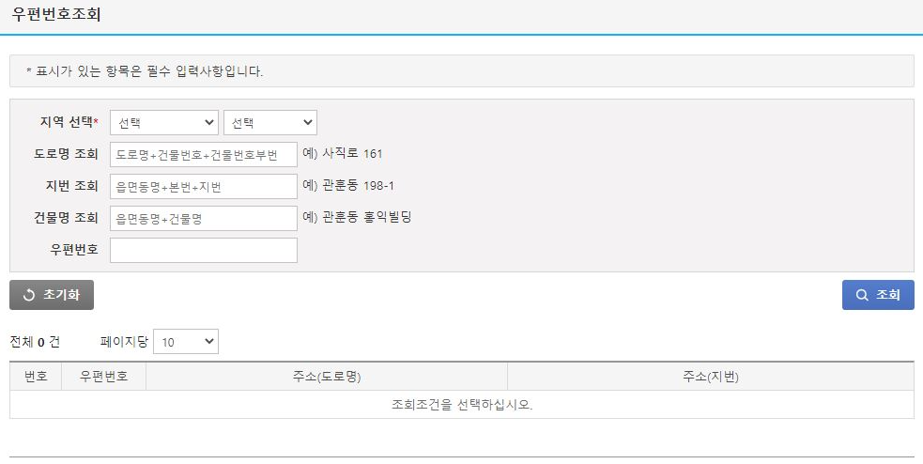The image size is (923, 464).
Task: Click the 우편번호 column header in table
Action: coord(103,377)
